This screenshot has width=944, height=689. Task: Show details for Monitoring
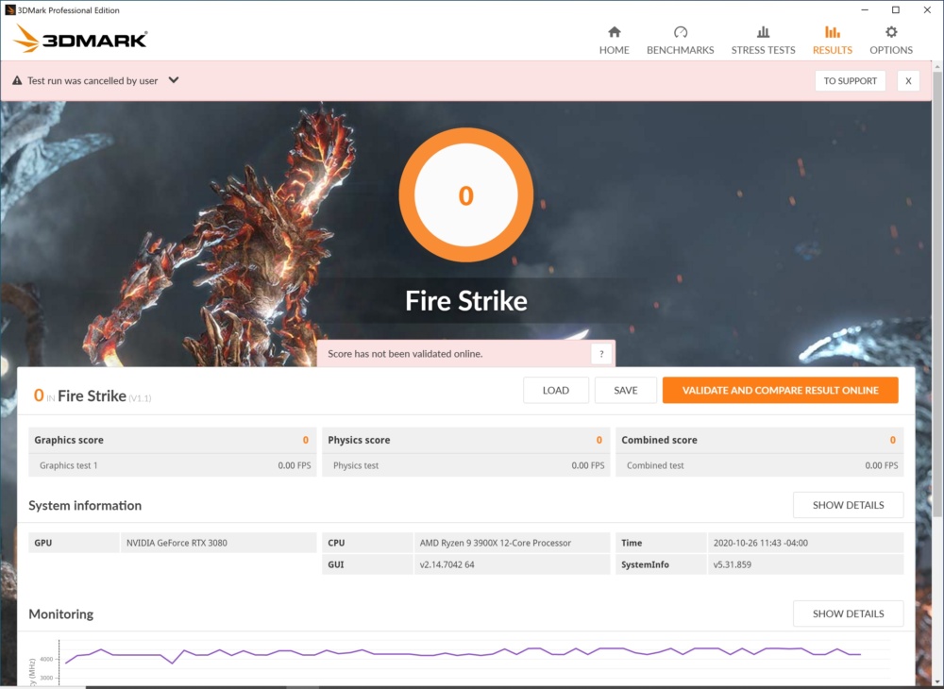[849, 613]
